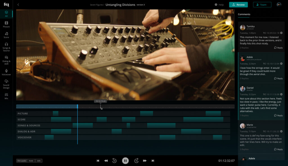Screen dimensions: 288x166
Task: Toggle mute on film audio
Action: [x=31, y=161]
